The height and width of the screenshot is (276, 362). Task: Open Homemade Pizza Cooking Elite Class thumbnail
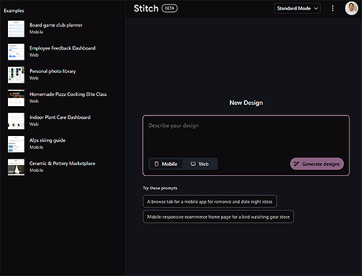coord(16,98)
